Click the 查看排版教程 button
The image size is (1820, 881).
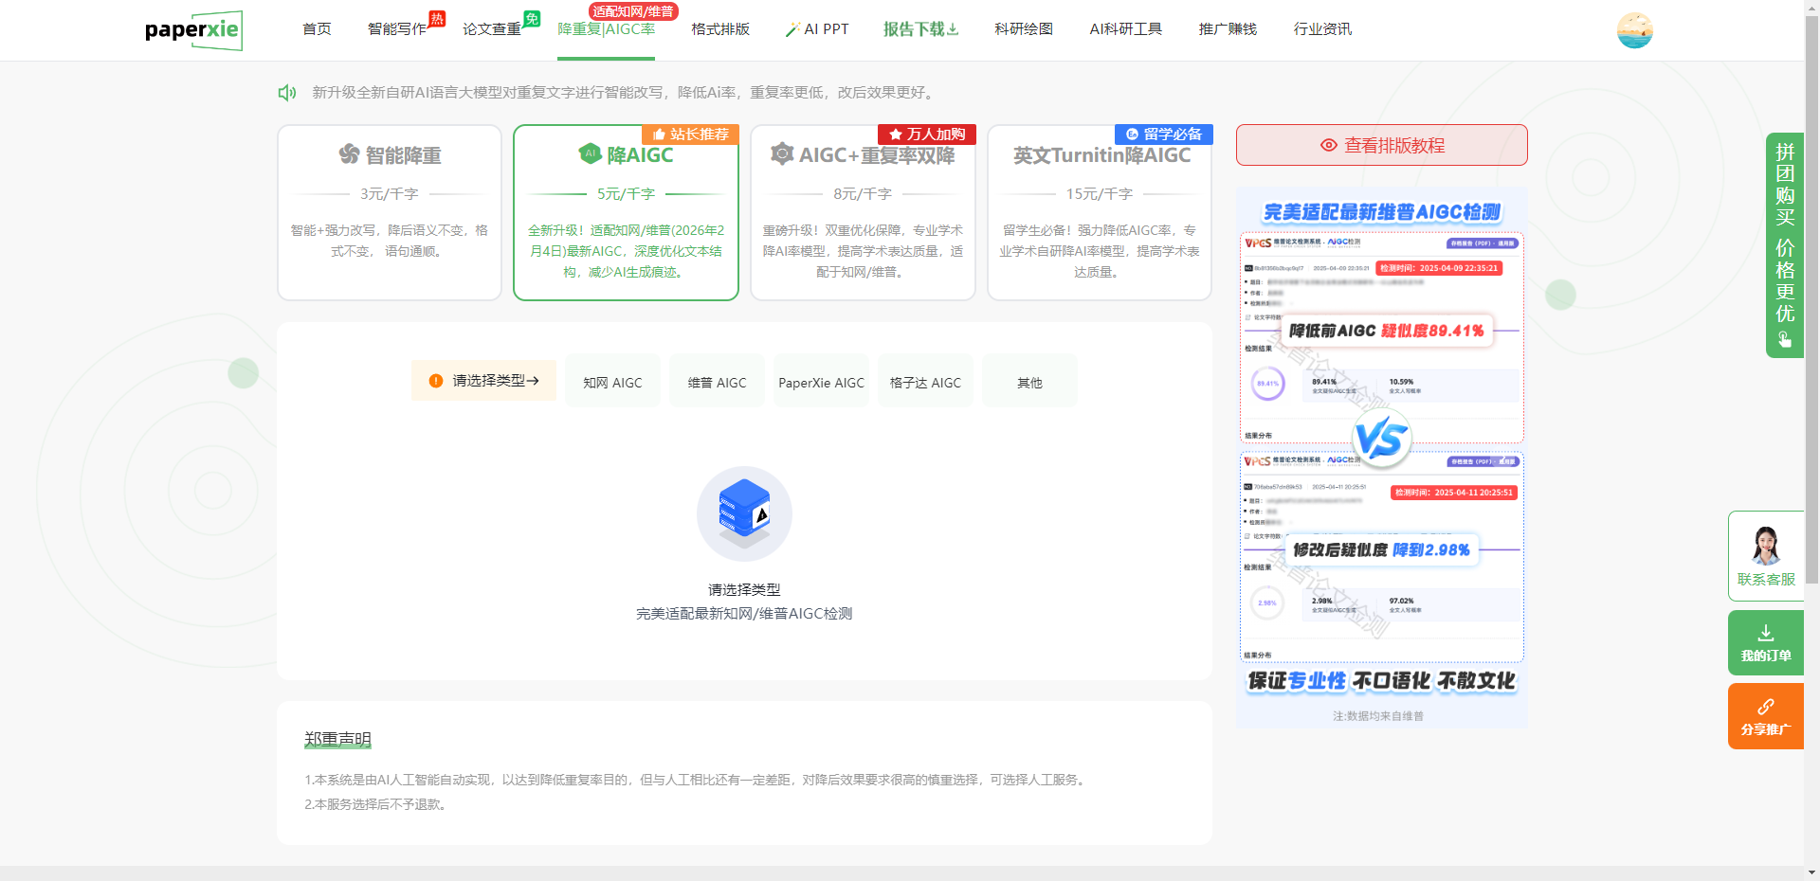pyautogui.click(x=1381, y=145)
